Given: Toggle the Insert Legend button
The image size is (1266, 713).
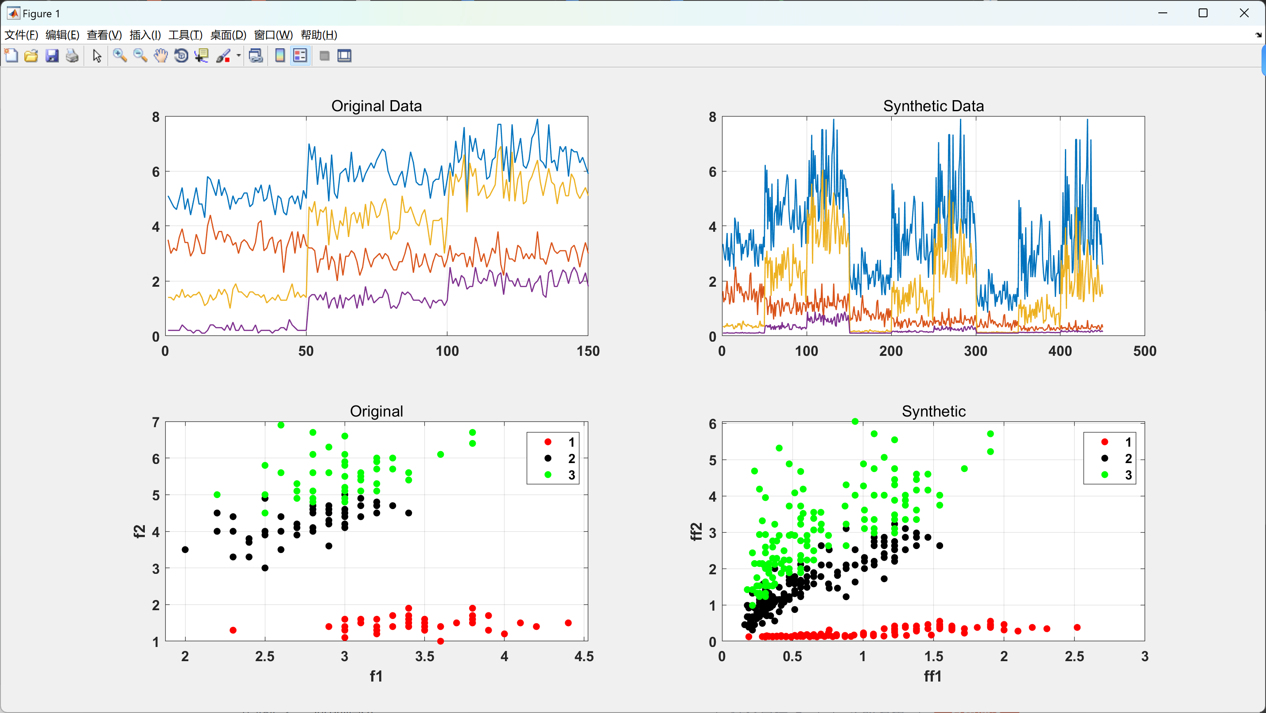Looking at the screenshot, I should click(300, 55).
